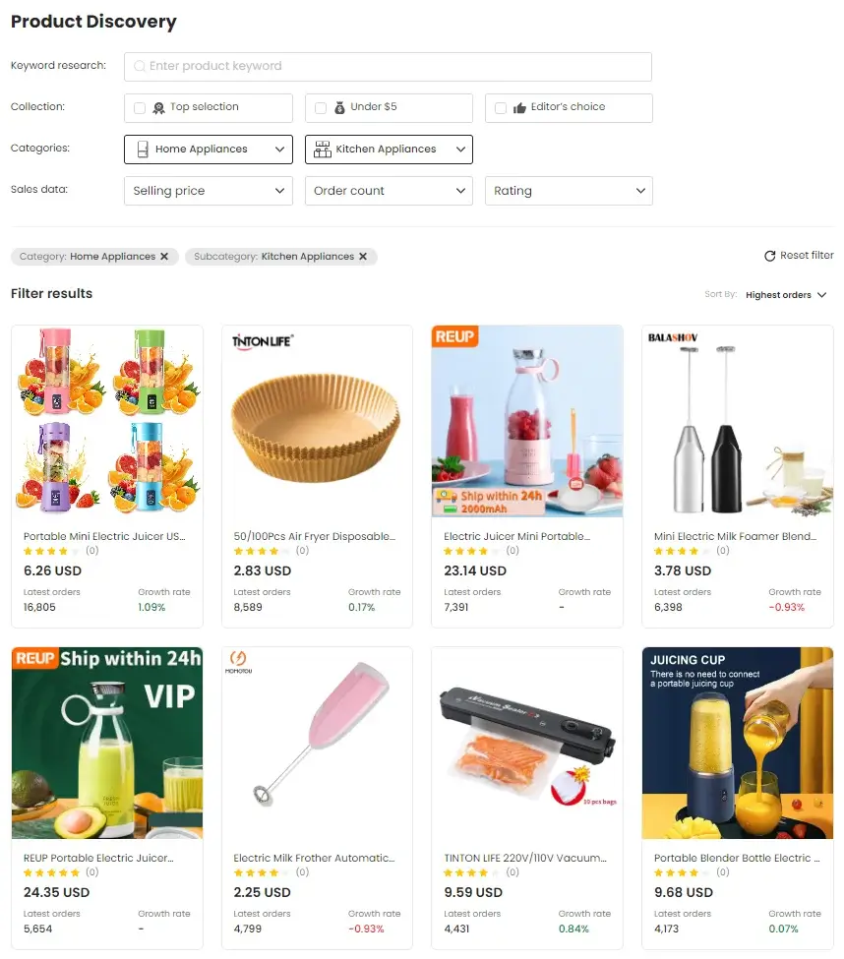Open the Selling price dropdown
The width and height of the screenshot is (844, 959).
point(209,191)
